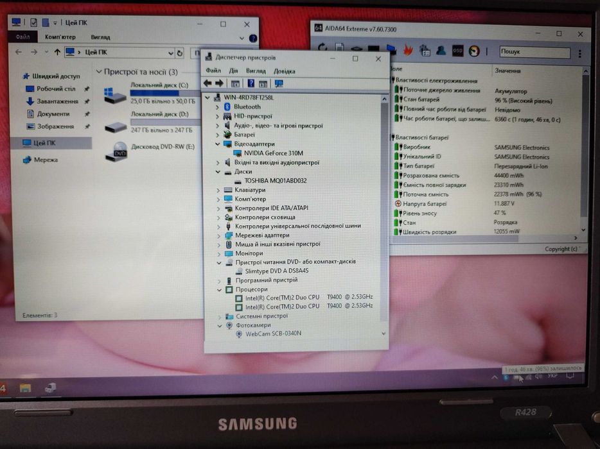Viewport: 600px width, 449px height.
Task: Open the Вигляд menu in Device Manager
Action: [x=256, y=71]
